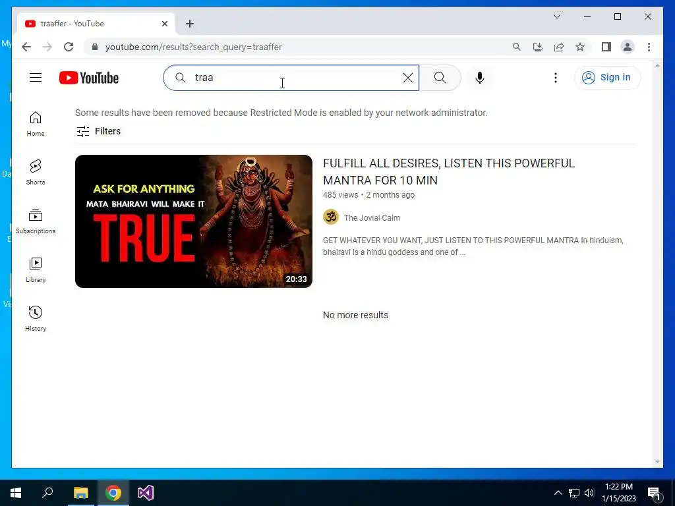Viewport: 675px width, 506px height.
Task: Reload the page with the refresh icon
Action: pyautogui.click(x=69, y=47)
